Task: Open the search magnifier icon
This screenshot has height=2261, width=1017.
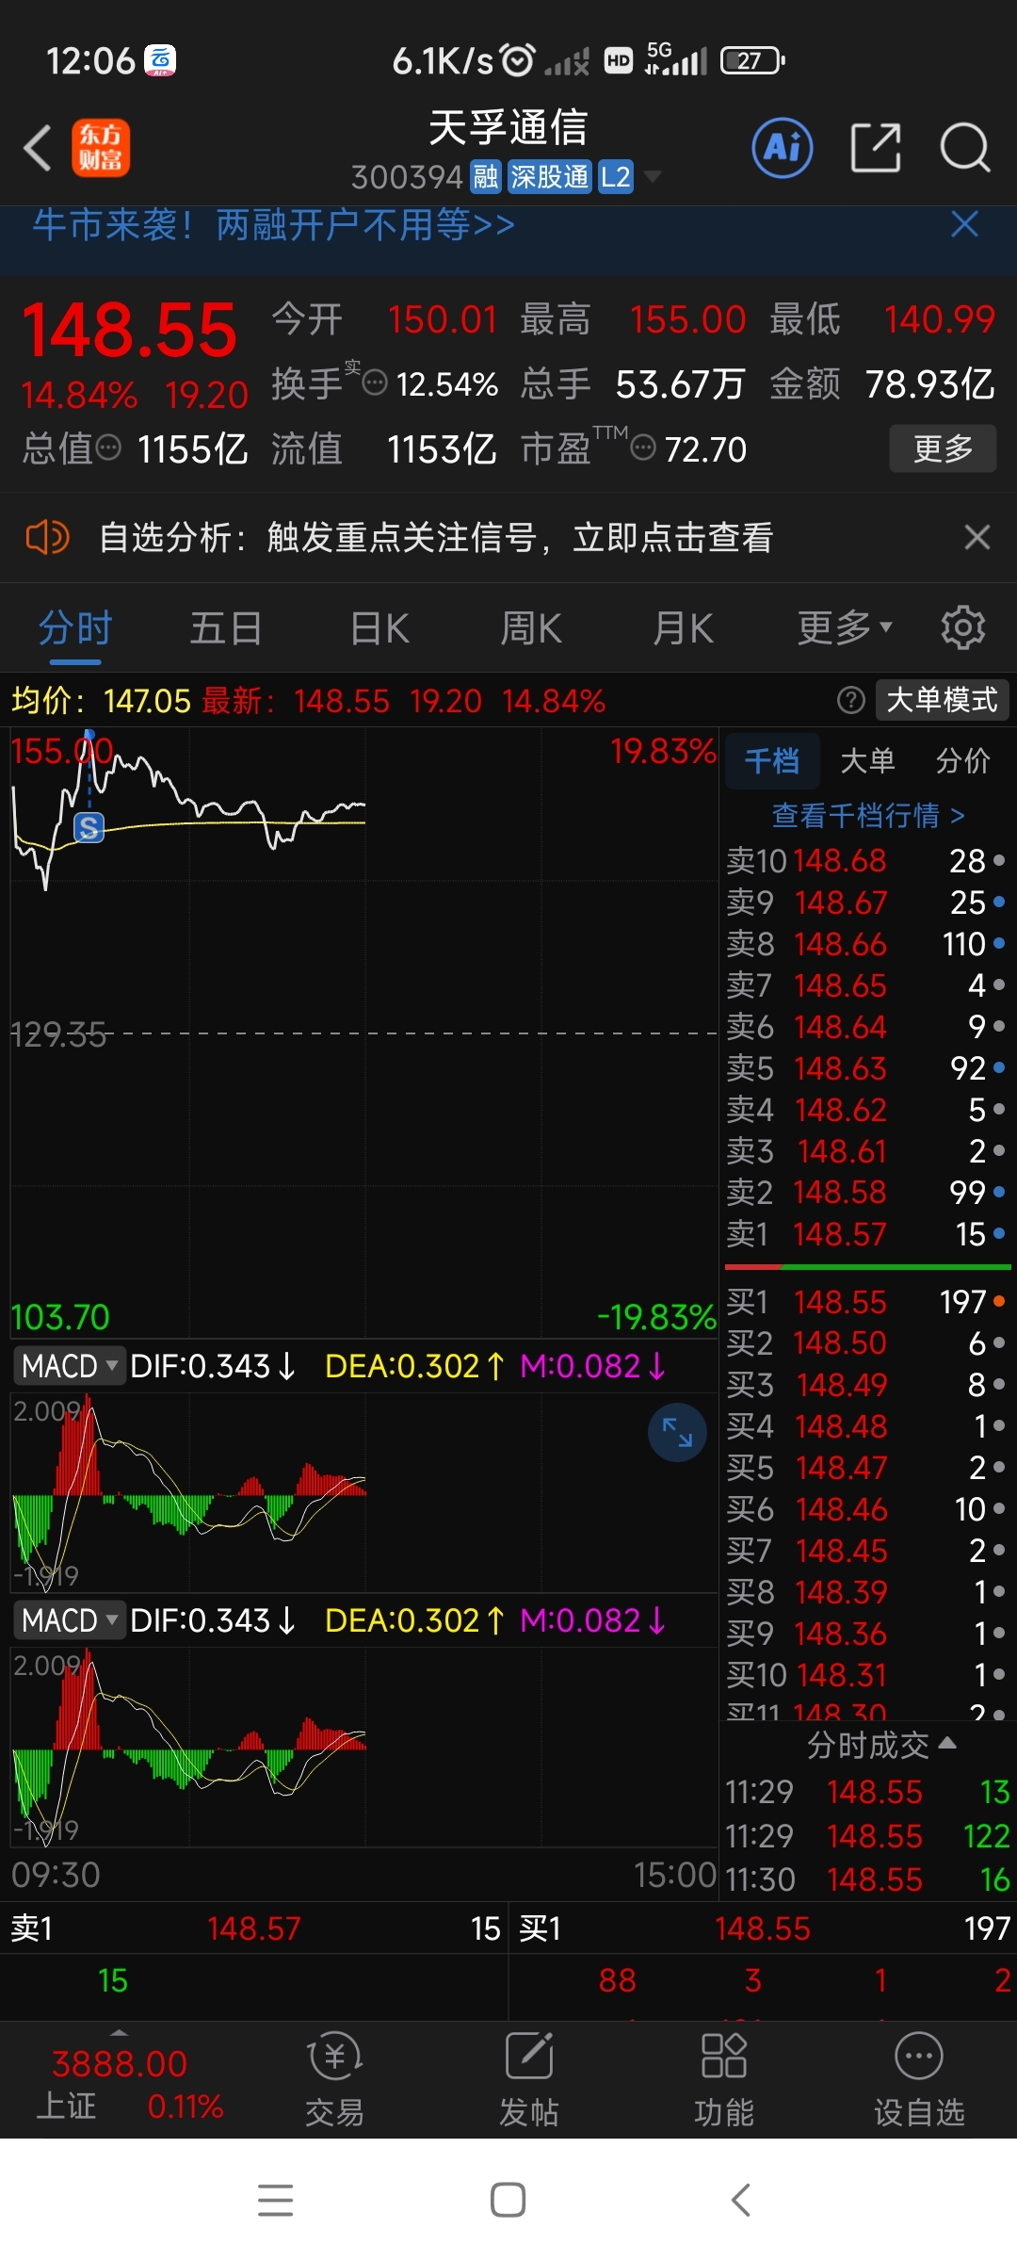Action: pos(965,148)
